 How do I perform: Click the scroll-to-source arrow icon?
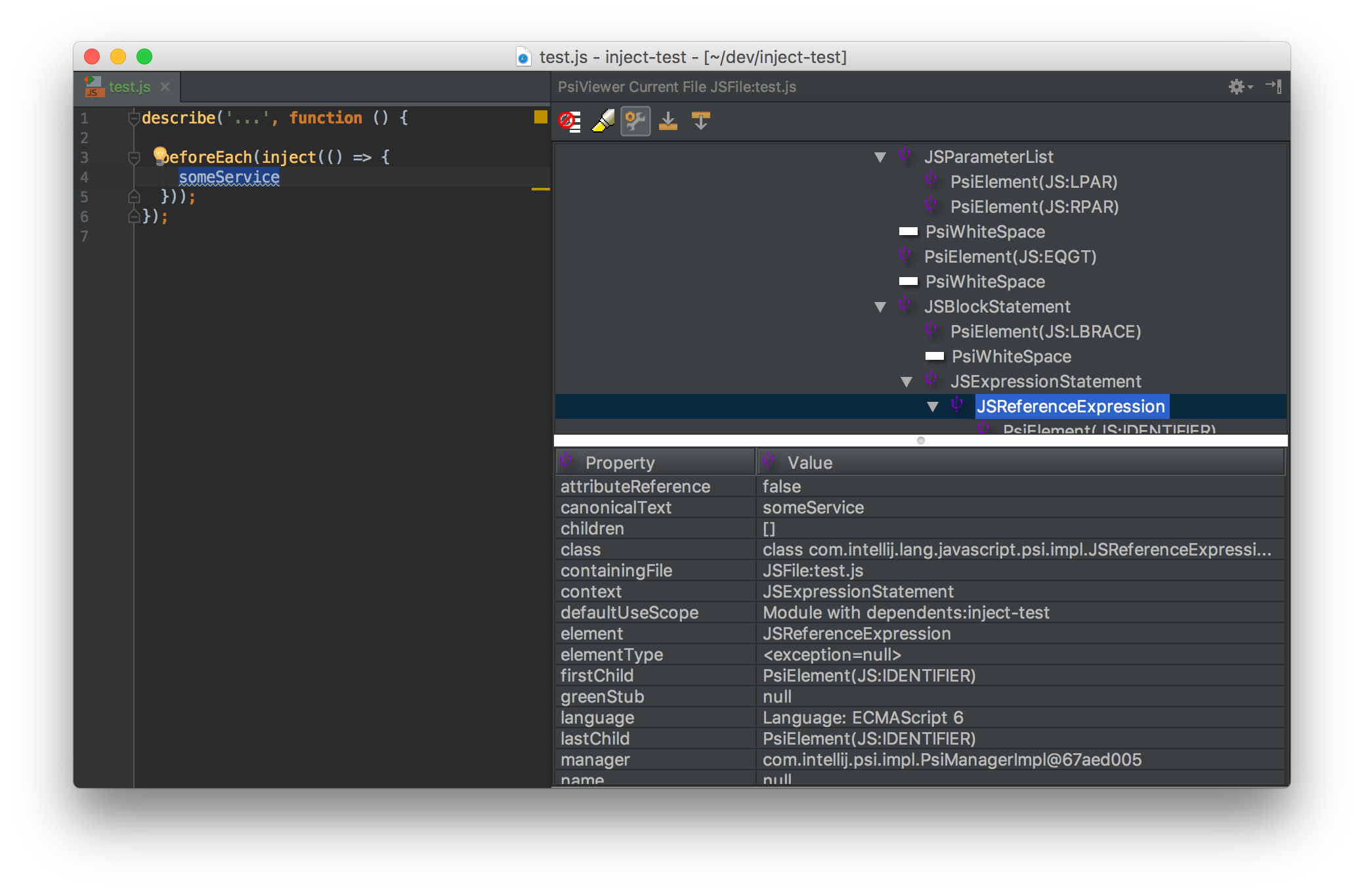point(668,121)
